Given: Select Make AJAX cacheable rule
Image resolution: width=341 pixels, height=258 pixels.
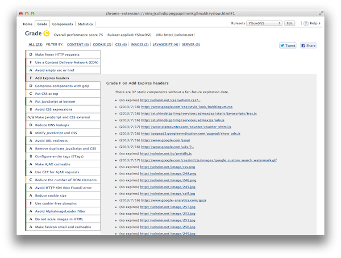Looking at the screenshot, I should point(63,164).
